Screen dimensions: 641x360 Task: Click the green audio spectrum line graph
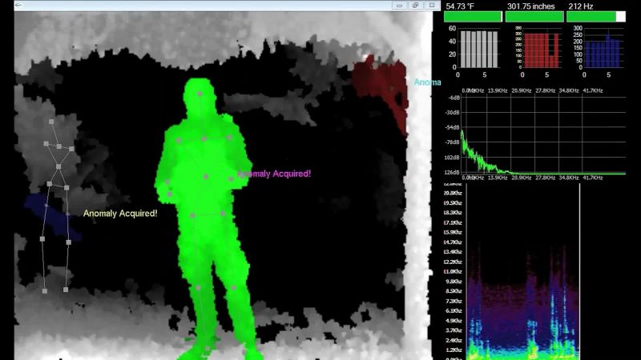(544, 134)
